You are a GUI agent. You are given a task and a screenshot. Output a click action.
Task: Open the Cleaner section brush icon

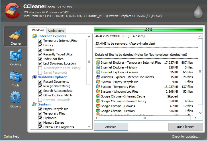pos(16,34)
